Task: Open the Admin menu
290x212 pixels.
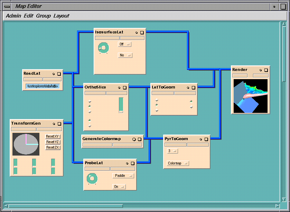Action: [13, 16]
